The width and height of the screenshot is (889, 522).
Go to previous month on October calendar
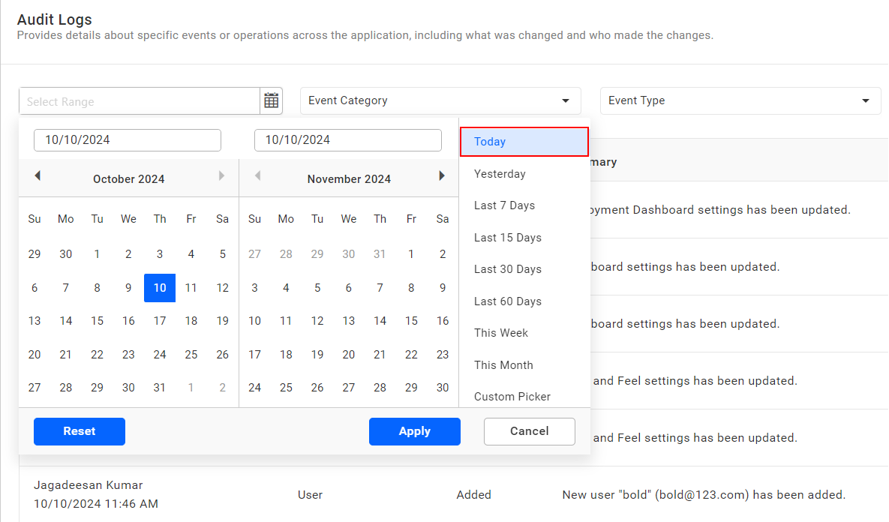point(37,175)
